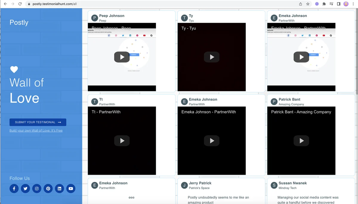Click the padlock site info icon
This screenshot has height=204, width=358.
click(29, 4)
